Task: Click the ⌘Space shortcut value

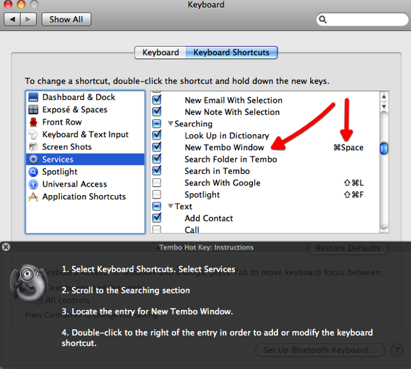Action: coord(348,148)
